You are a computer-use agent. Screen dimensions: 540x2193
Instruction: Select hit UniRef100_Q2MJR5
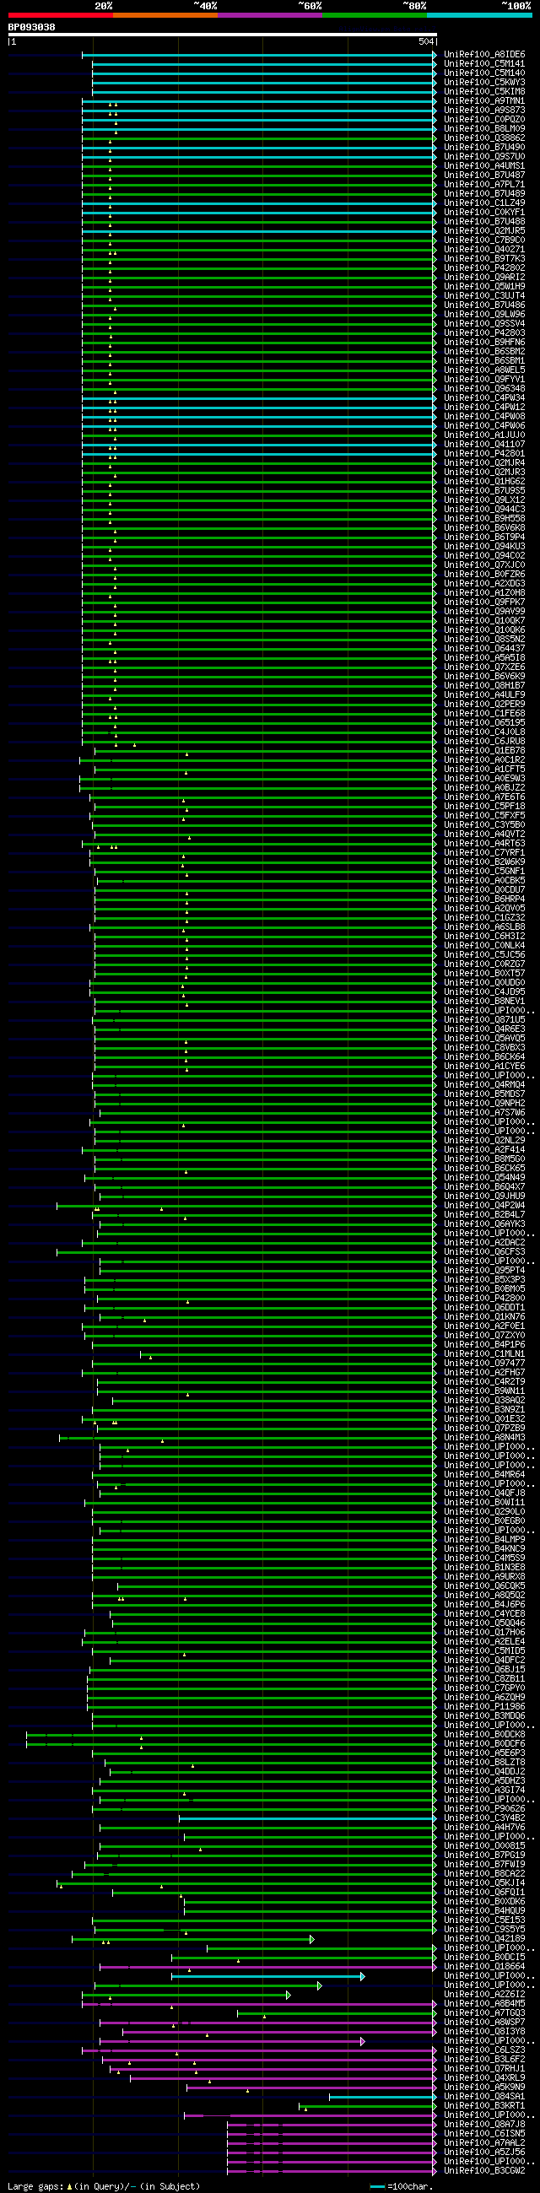pyautogui.click(x=484, y=230)
